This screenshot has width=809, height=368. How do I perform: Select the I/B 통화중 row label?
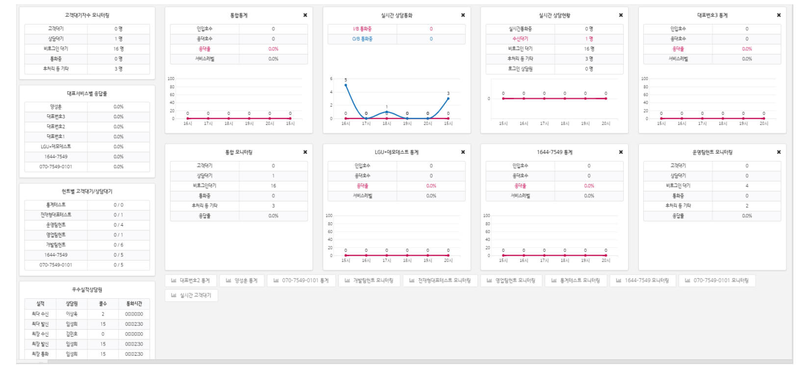(x=362, y=29)
